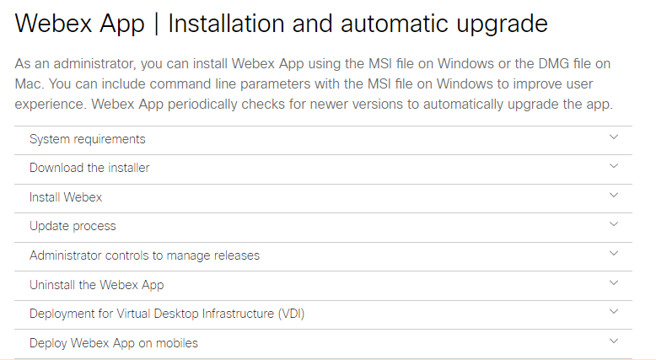Click the introductory paragraph about administrators
Image resolution: width=656 pixels, height=360 pixels.
[x=314, y=84]
